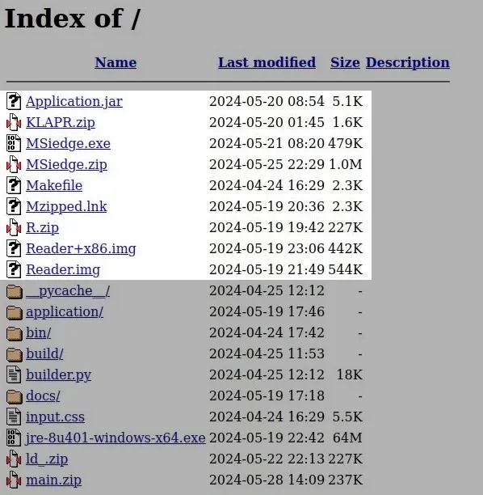
Task: Click the text-file icon beside input.css
Action: pos(14,417)
